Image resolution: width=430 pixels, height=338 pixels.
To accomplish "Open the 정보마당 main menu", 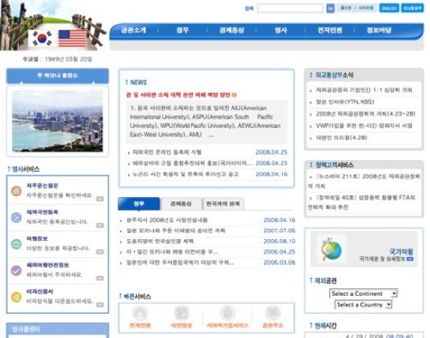I will pyautogui.click(x=379, y=30).
